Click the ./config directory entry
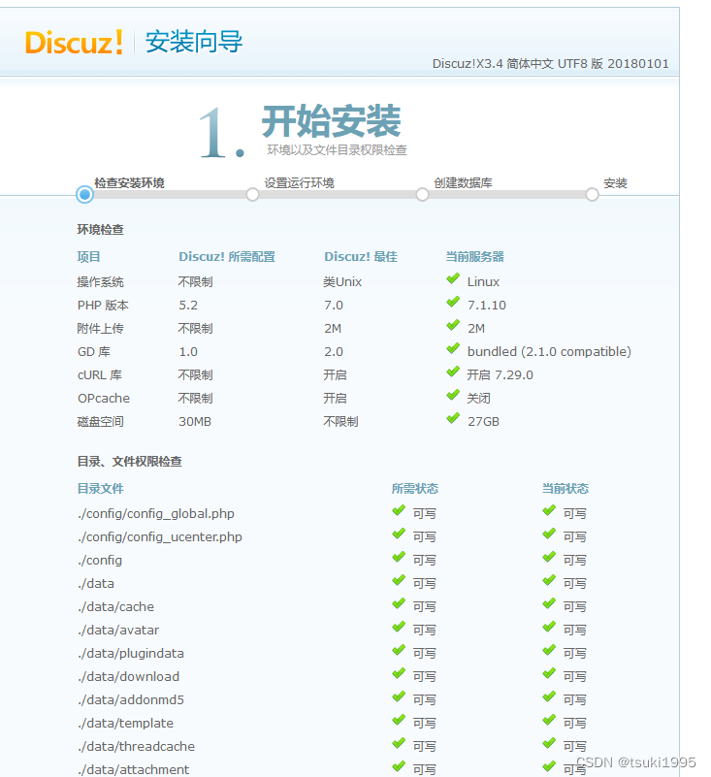The width and height of the screenshot is (711, 777). [x=100, y=561]
